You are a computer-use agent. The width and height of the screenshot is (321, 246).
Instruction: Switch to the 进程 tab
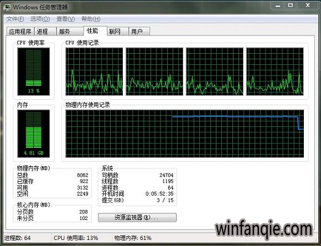click(45, 32)
